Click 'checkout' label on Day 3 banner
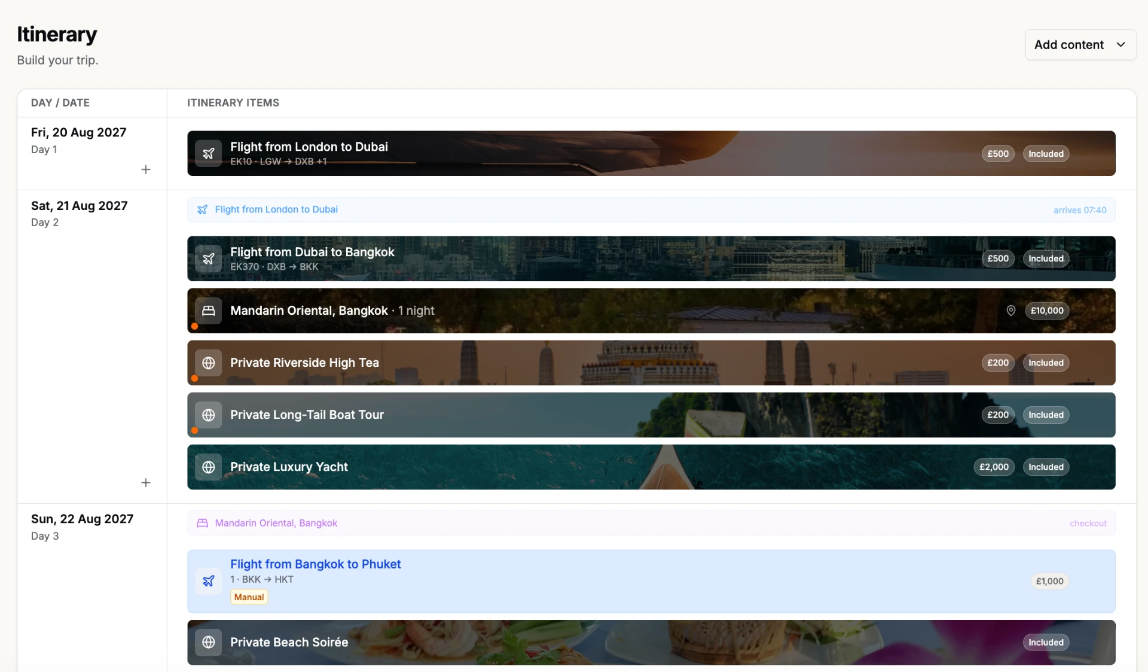This screenshot has height=672, width=1148. point(1088,524)
